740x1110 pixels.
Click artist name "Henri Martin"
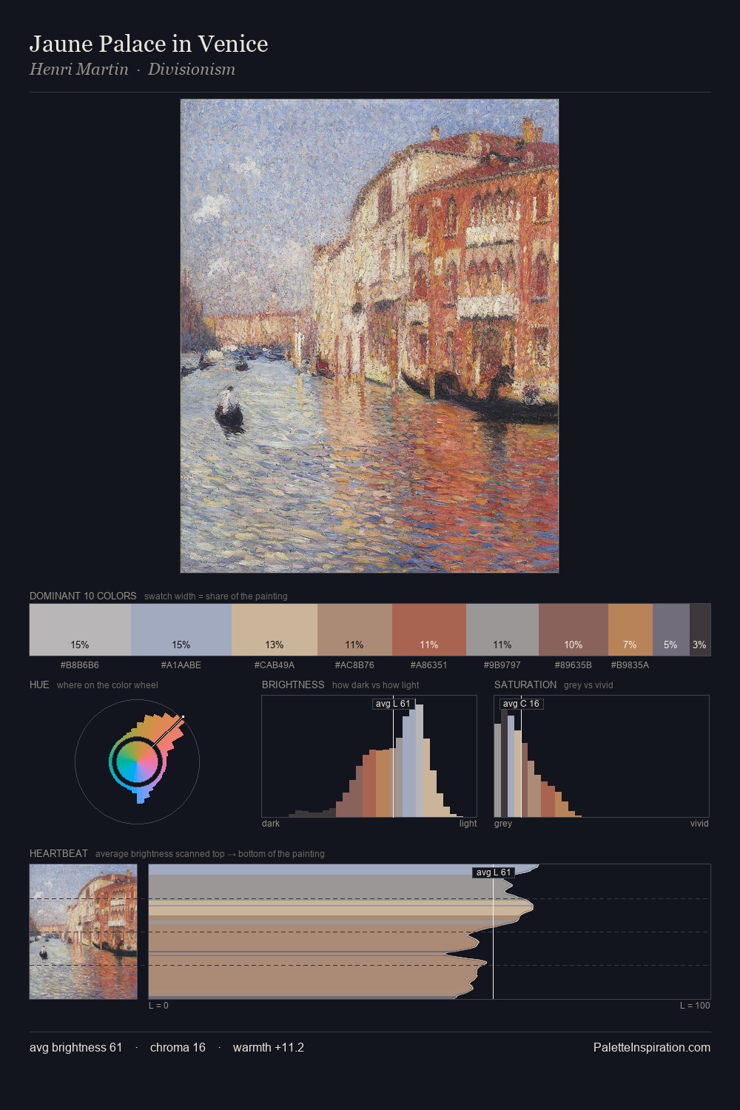coord(79,70)
